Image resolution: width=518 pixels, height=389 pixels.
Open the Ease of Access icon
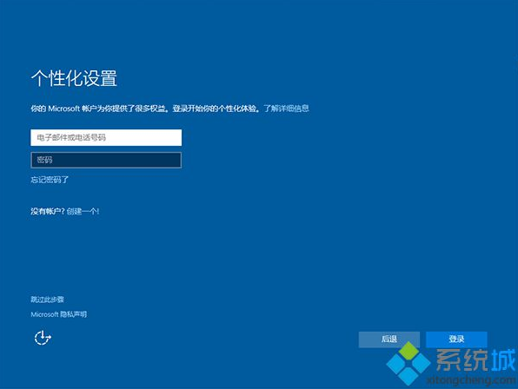click(43, 338)
